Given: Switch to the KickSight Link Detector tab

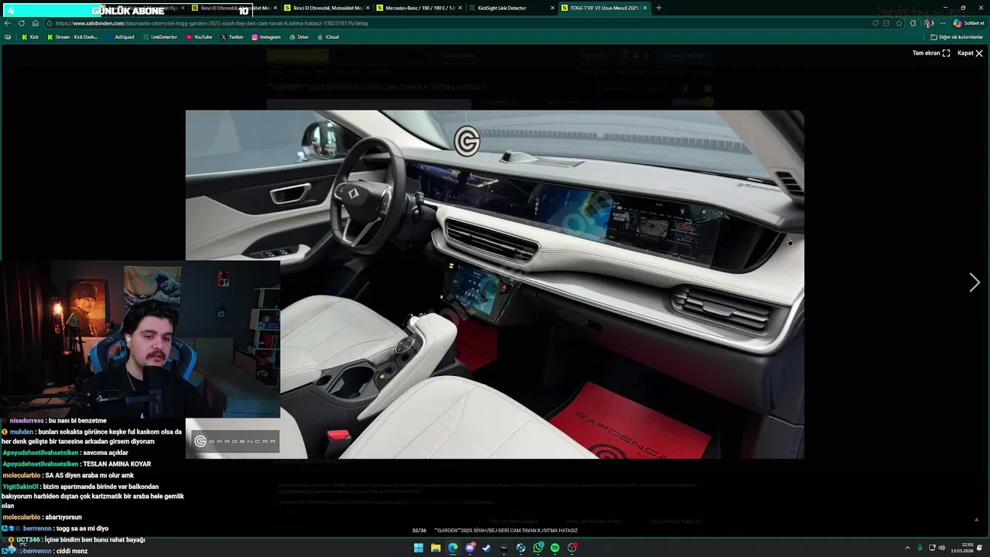Looking at the screenshot, I should 512,8.
